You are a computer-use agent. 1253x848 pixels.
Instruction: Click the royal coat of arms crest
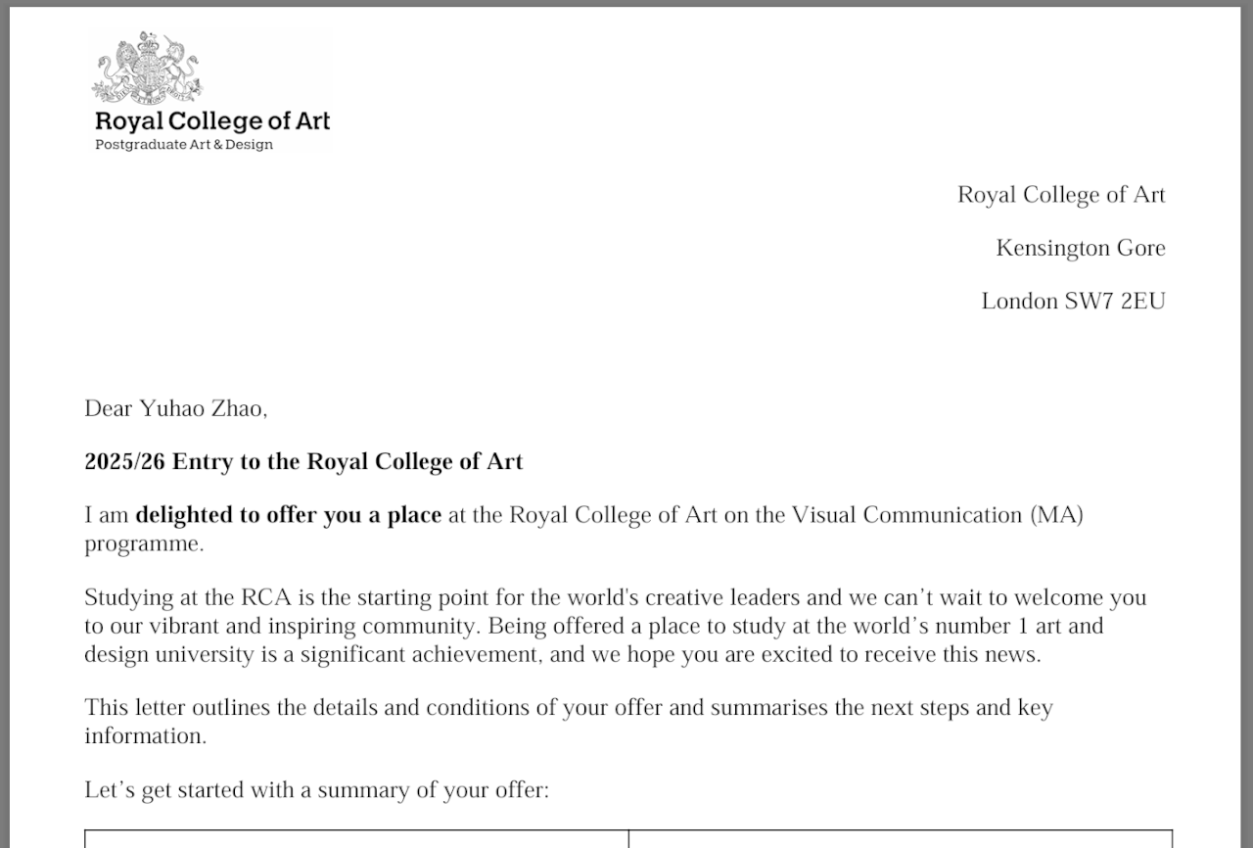tap(147, 69)
